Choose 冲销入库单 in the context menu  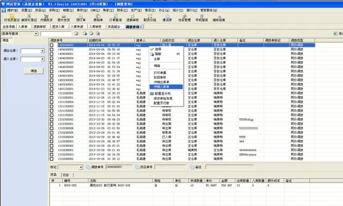pos(166,87)
